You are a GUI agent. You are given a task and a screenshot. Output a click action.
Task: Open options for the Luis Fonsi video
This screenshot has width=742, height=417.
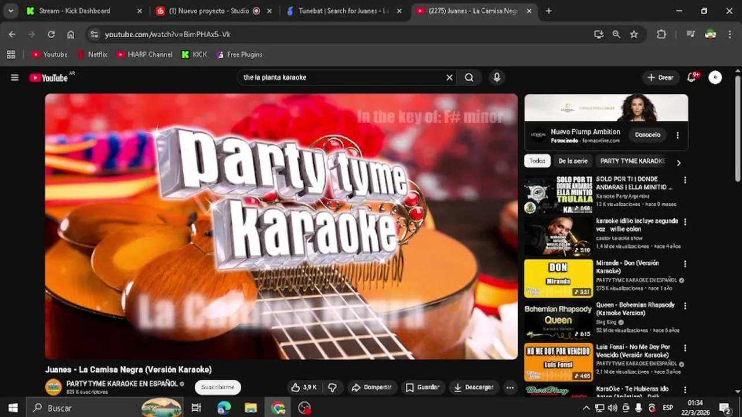coord(685,348)
